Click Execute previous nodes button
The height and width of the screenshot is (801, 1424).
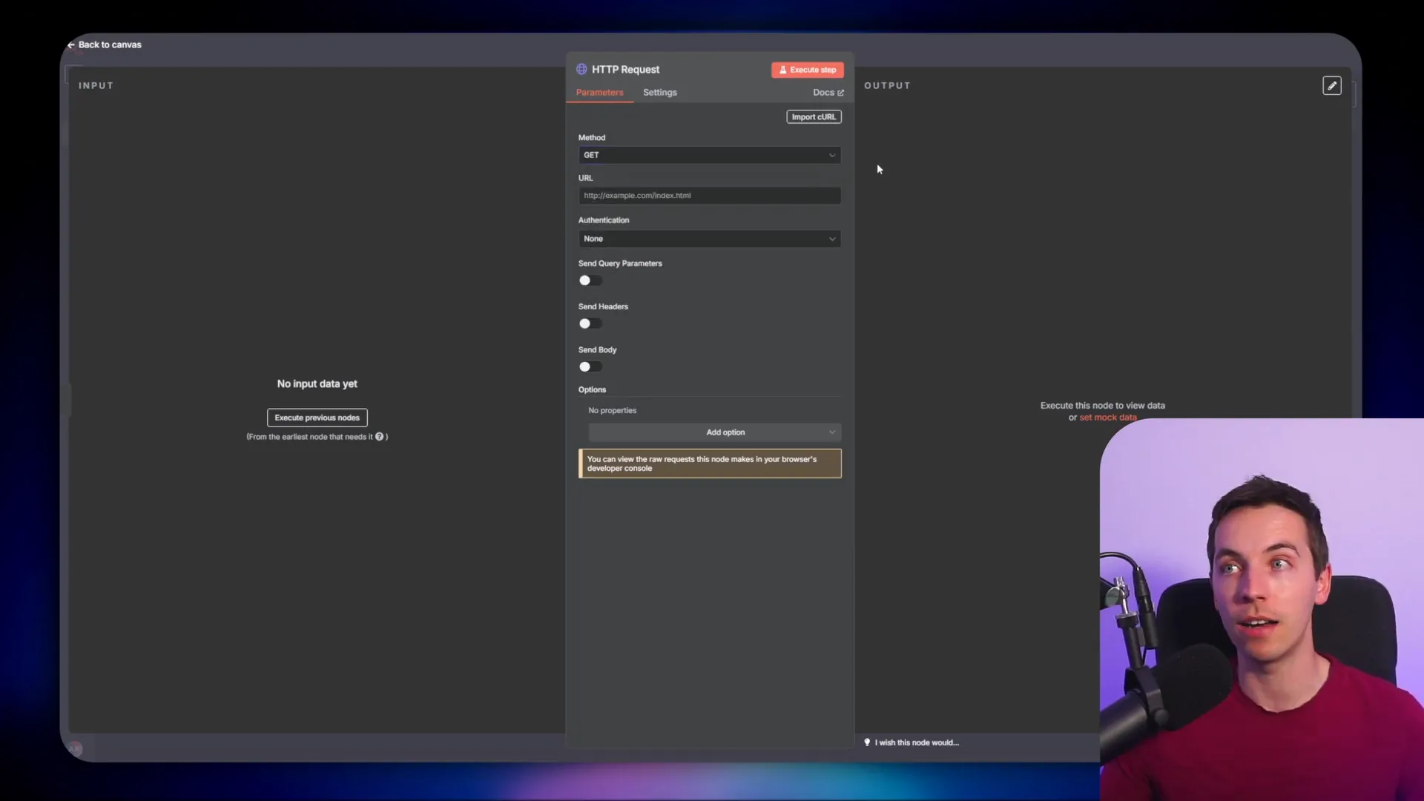click(317, 418)
